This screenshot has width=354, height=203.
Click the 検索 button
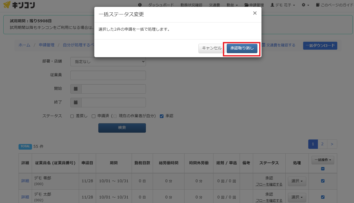(x=122, y=128)
